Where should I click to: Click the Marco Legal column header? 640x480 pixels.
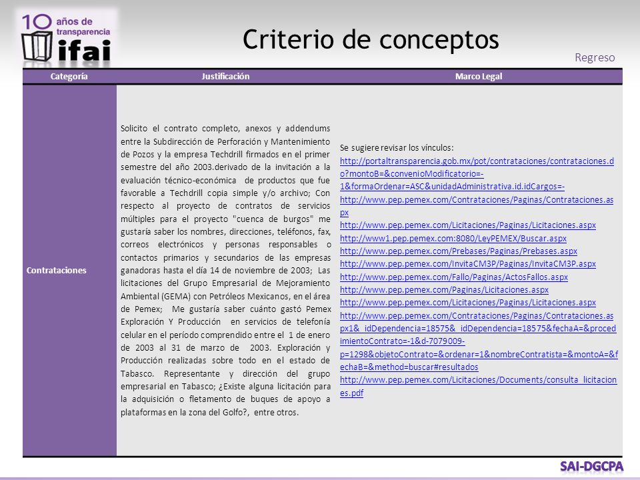[x=479, y=76]
